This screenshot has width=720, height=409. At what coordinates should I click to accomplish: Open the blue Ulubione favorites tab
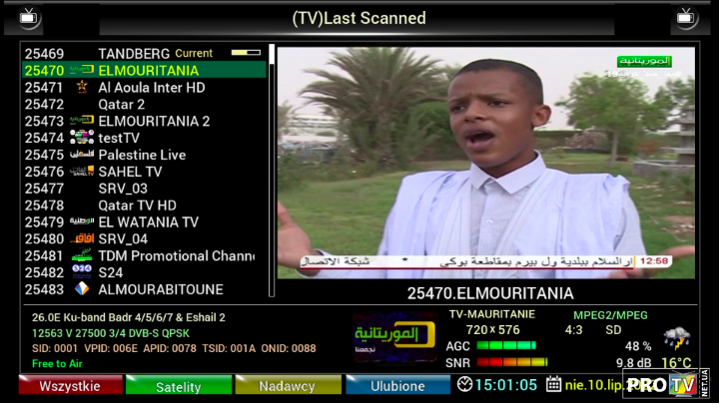click(396, 386)
